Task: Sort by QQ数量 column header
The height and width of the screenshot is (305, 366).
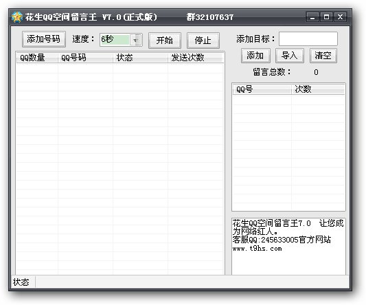Action: pyautogui.click(x=37, y=58)
